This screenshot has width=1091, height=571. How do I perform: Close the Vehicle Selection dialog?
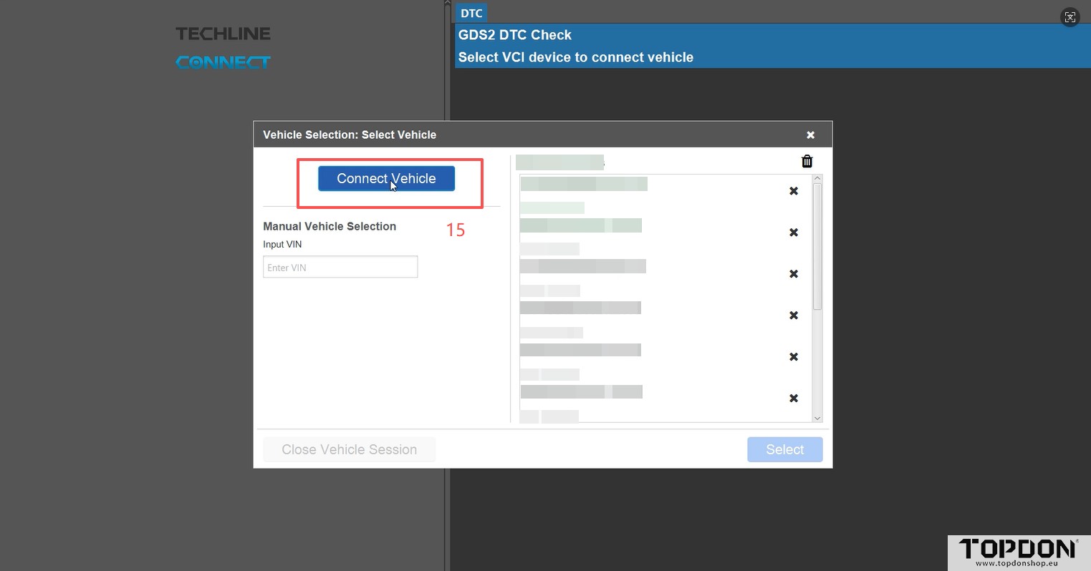tap(810, 135)
